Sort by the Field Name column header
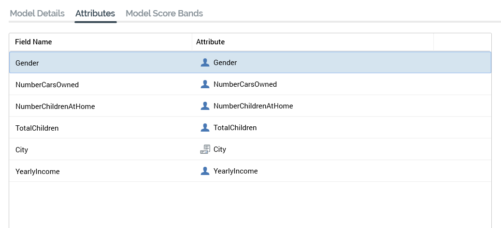 coord(34,42)
